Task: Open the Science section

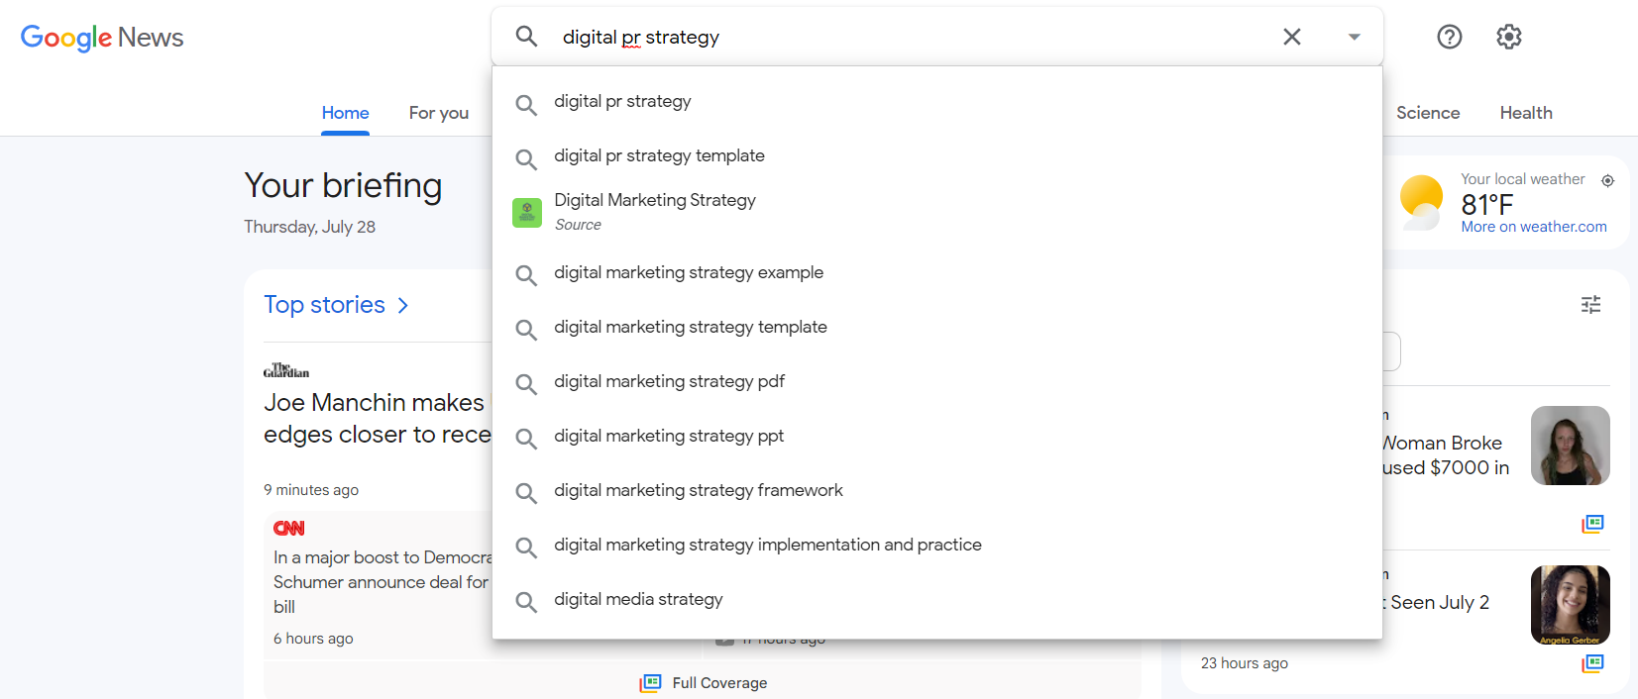Action: [1427, 112]
